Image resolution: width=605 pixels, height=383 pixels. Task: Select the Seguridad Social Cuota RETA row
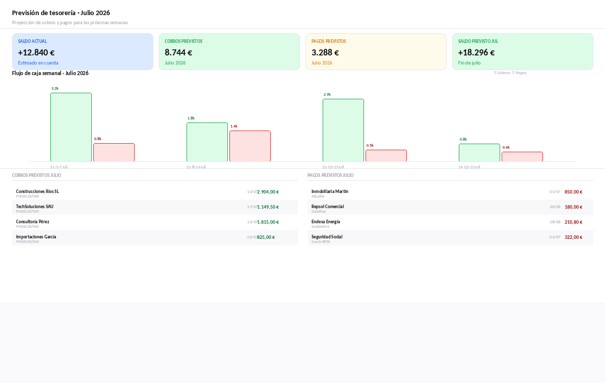click(x=450, y=237)
